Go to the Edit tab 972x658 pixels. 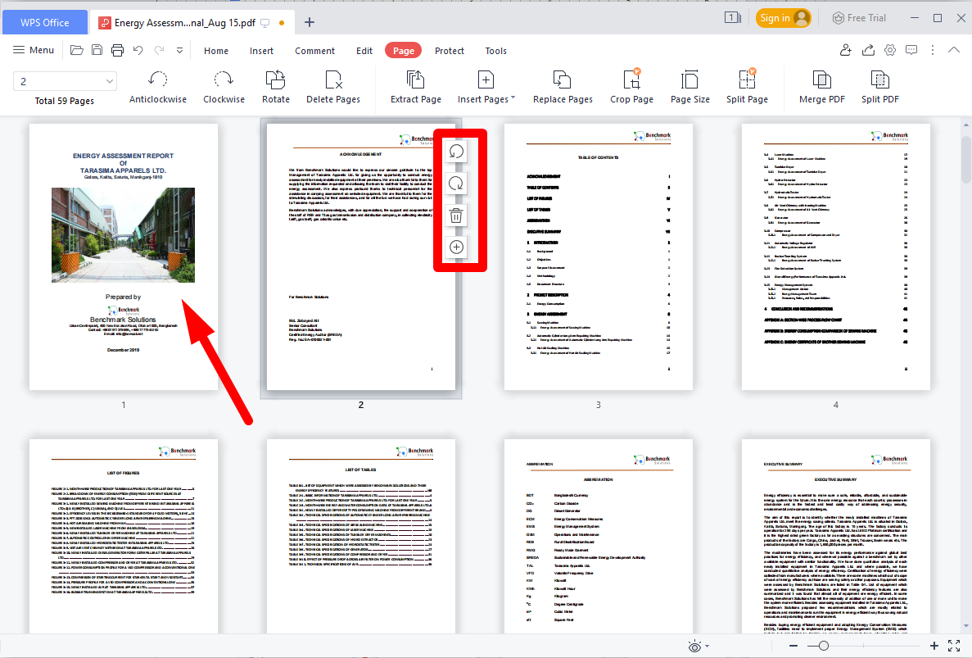(x=364, y=51)
